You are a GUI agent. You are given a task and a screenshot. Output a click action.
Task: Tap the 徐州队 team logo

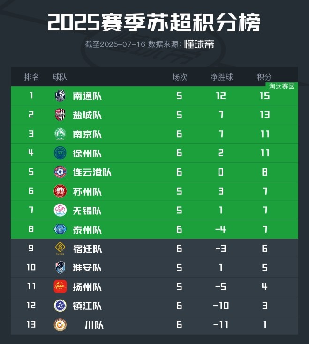(60, 153)
